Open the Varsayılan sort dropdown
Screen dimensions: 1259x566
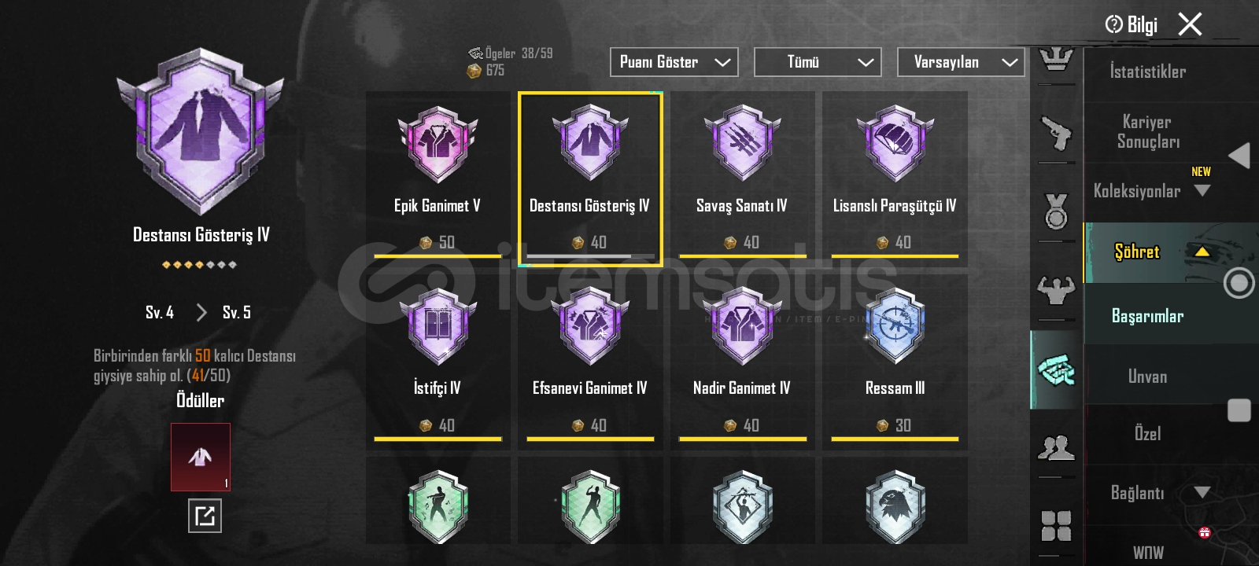[x=961, y=62]
